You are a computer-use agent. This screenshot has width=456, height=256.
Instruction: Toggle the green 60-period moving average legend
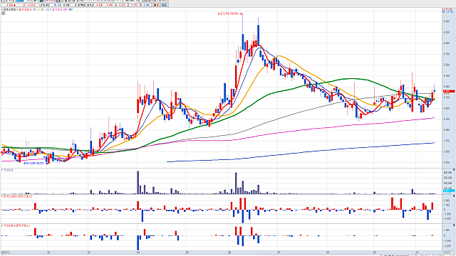click(43, 9)
